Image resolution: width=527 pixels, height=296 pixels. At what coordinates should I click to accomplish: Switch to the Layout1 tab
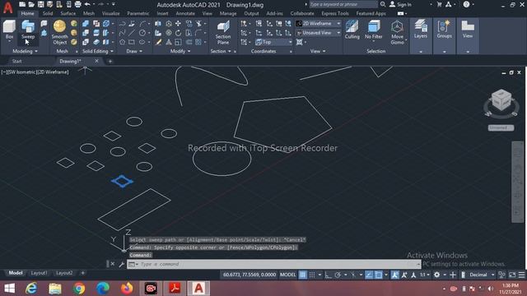tap(39, 273)
